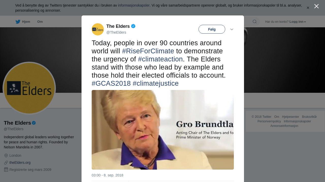Click the London location pin icon

coord(6,155)
